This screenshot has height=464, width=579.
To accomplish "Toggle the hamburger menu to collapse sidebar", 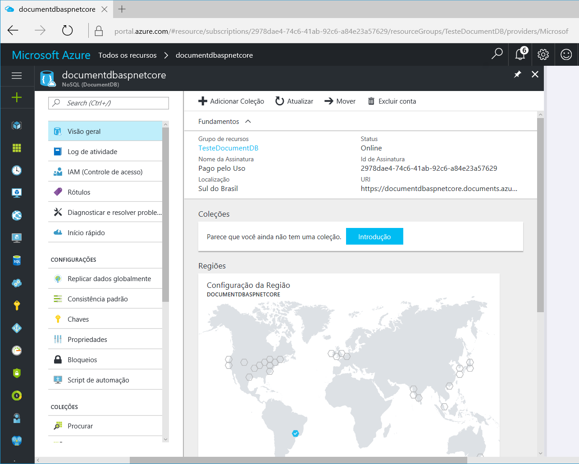I will tap(17, 75).
